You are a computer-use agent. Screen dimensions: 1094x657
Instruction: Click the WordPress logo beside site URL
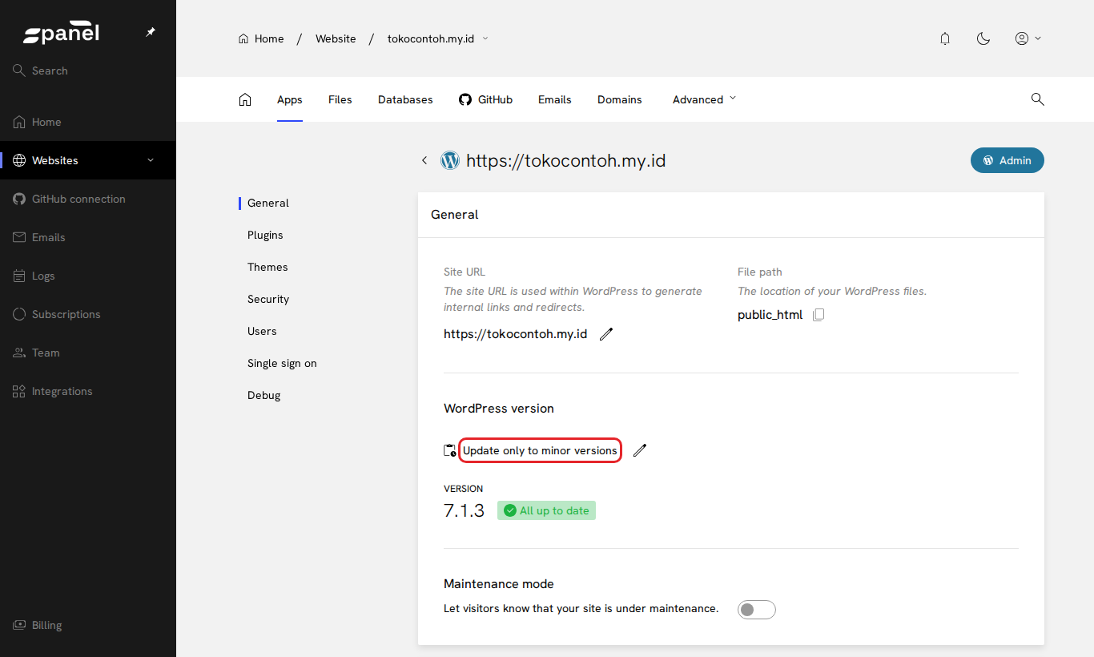pos(450,160)
